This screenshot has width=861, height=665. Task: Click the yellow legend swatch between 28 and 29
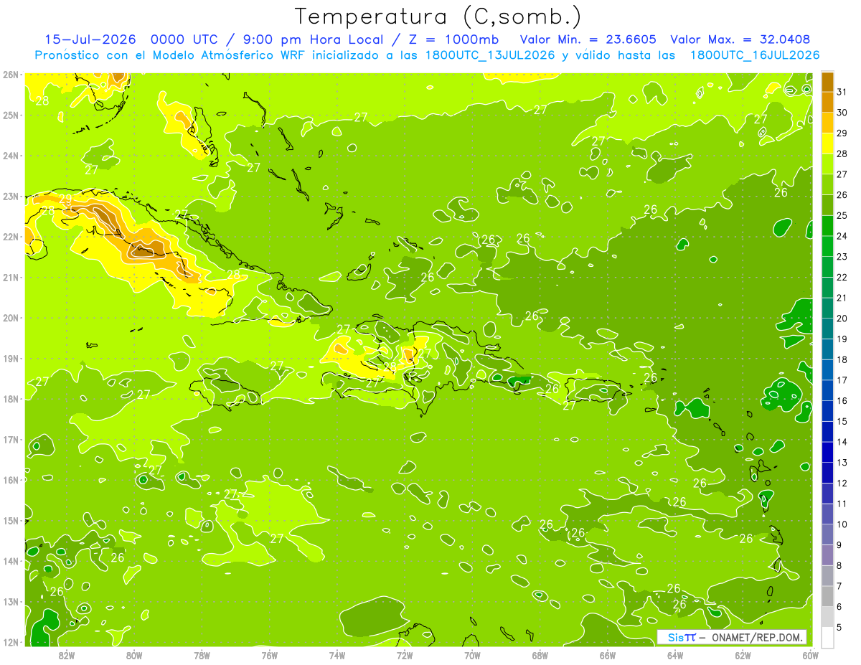tap(827, 143)
